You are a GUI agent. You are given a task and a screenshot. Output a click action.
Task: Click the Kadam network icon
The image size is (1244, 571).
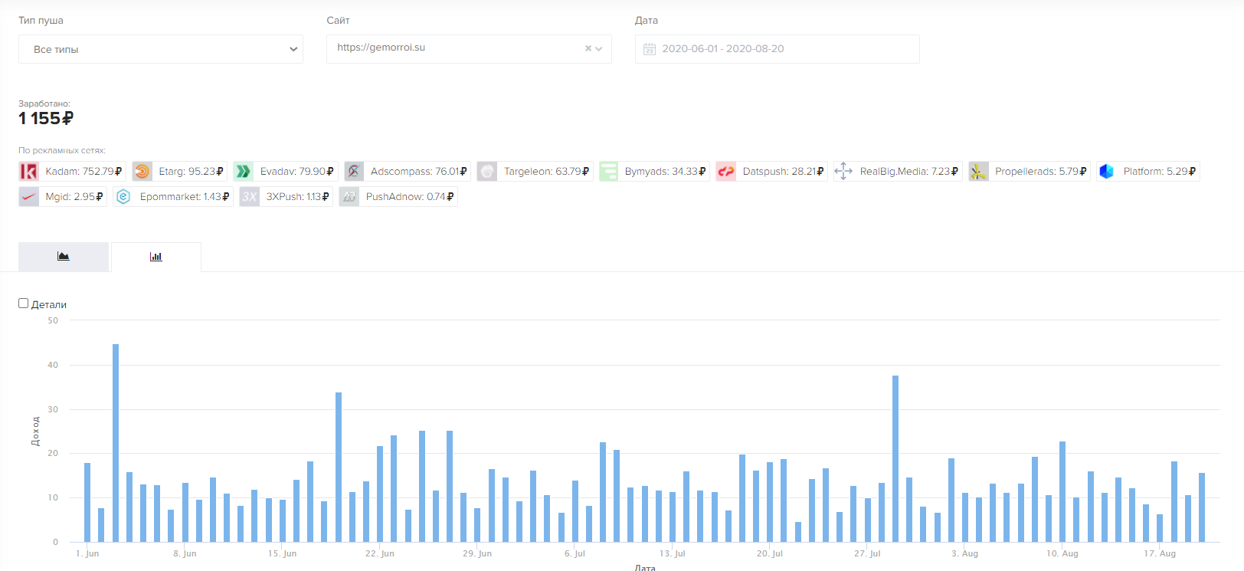coord(28,172)
